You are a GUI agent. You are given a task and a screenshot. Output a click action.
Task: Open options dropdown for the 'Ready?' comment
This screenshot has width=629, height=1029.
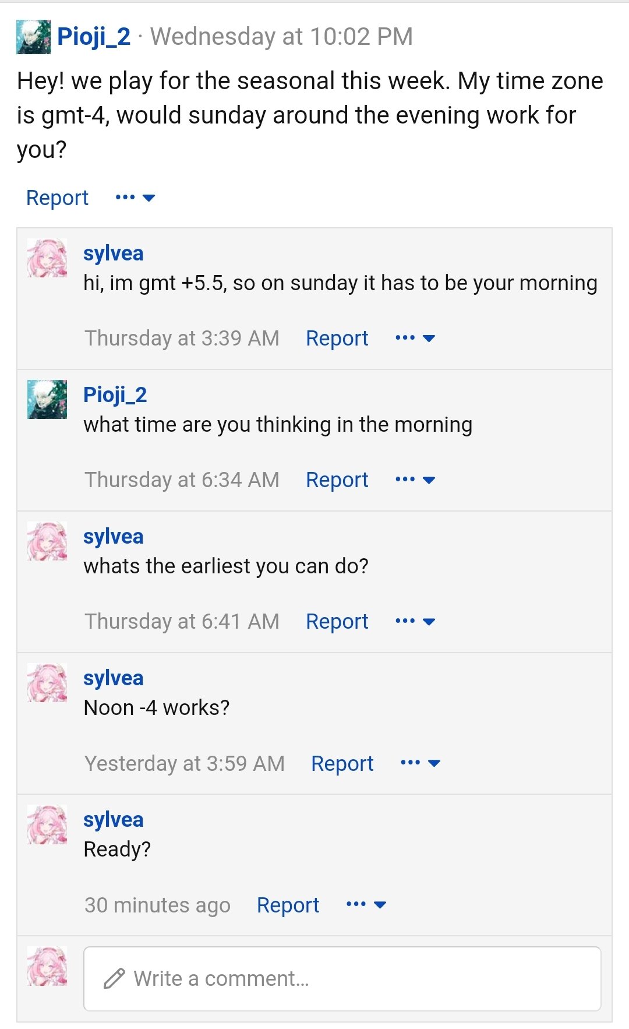pyautogui.click(x=366, y=904)
